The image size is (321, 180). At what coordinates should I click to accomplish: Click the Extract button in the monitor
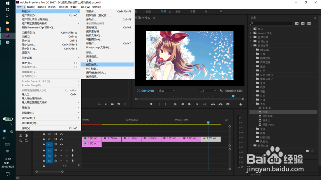pyautogui.click(x=221, y=104)
